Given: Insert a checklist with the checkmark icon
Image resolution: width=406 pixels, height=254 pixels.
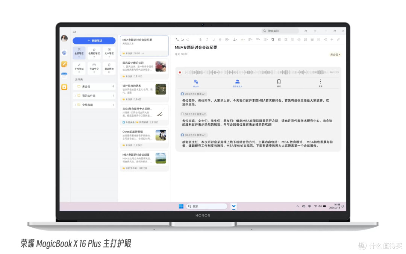Looking at the screenshot, I should click(299, 40).
